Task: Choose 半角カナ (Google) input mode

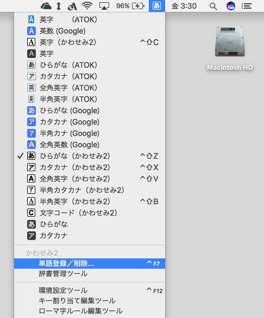Action: 90,133
